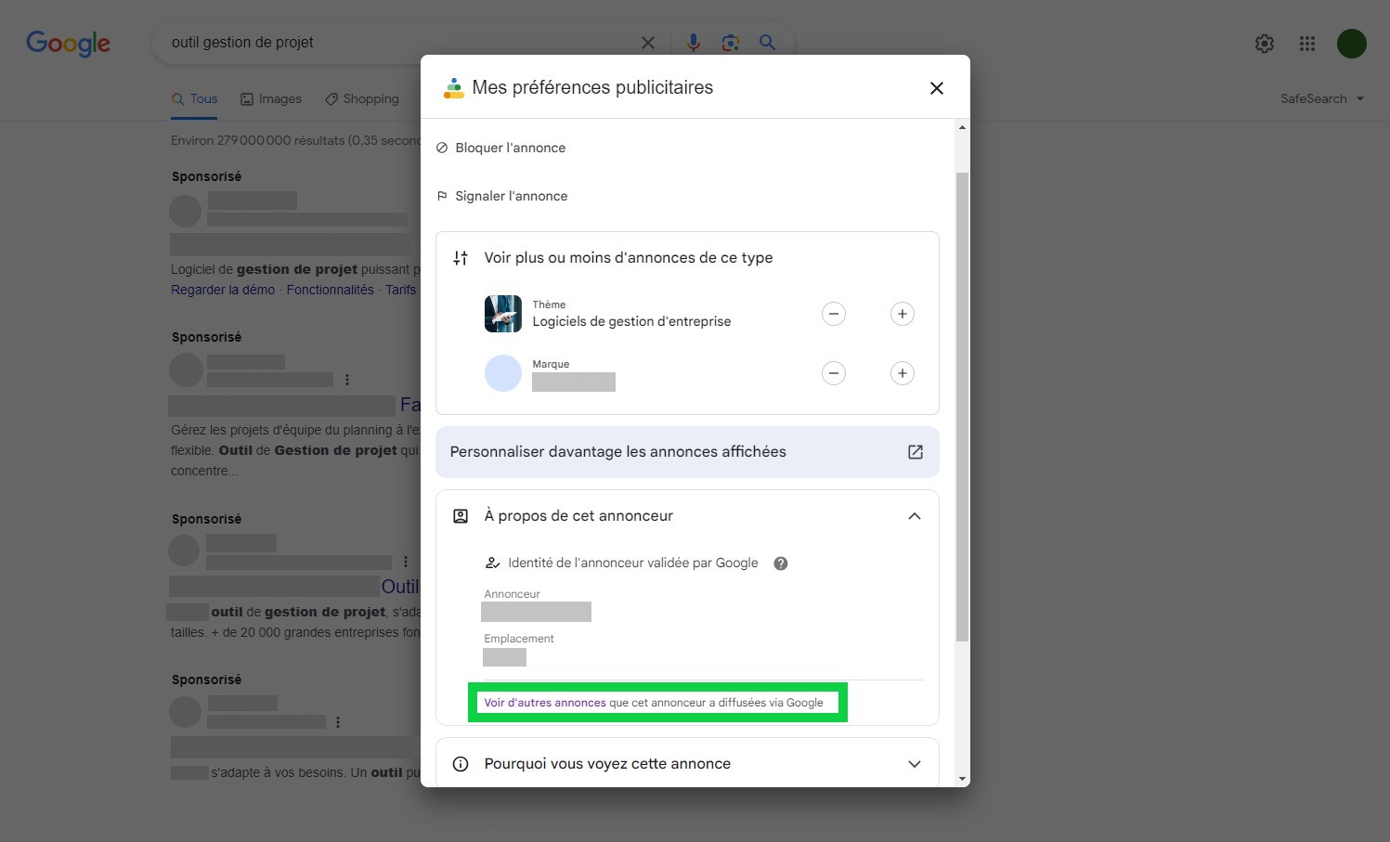Click the voice search microphone icon
This screenshot has height=842, width=1390.
[693, 43]
